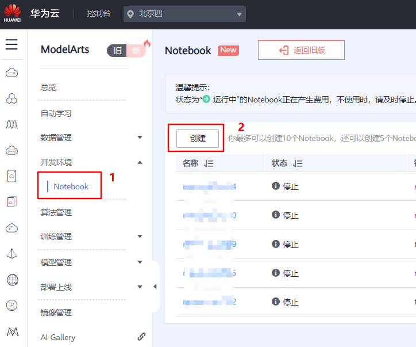The image size is (416, 347).
Task: Click the 名称 column header text
Action: (x=190, y=163)
